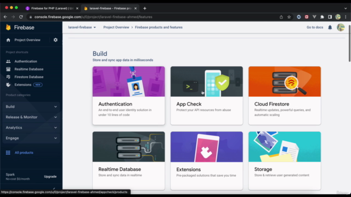Click the Realtime Database icon in sidebar

tap(8, 69)
